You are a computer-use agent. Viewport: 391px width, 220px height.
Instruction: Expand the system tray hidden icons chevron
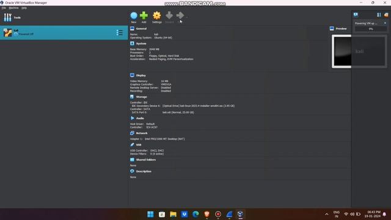[327, 215]
